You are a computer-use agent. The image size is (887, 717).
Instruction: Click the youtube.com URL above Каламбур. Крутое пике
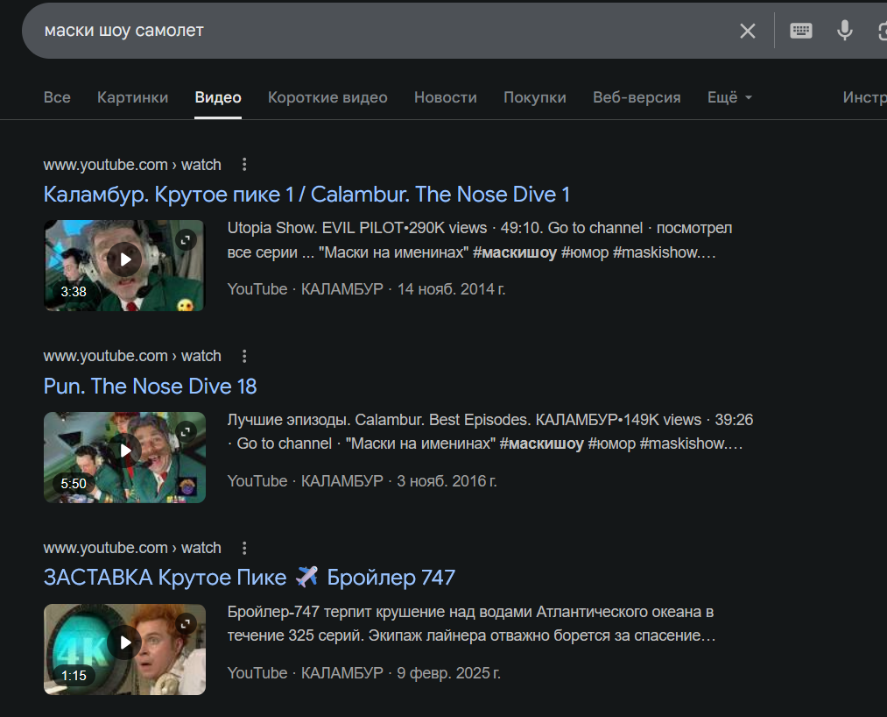132,165
